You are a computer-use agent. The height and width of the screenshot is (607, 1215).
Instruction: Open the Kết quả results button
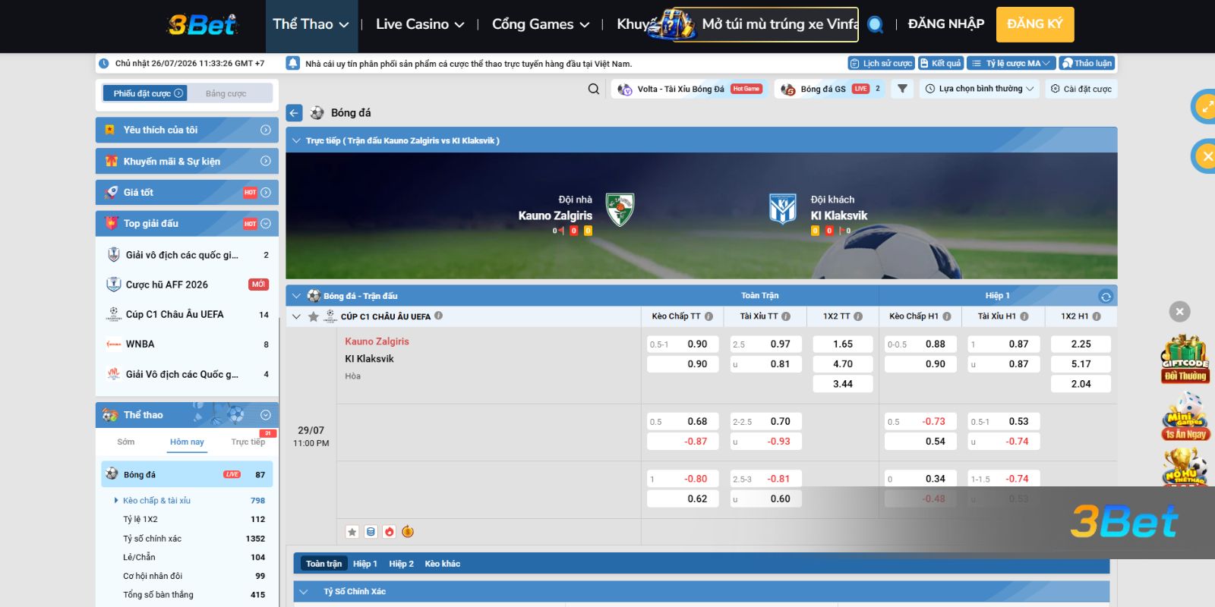[940, 64]
